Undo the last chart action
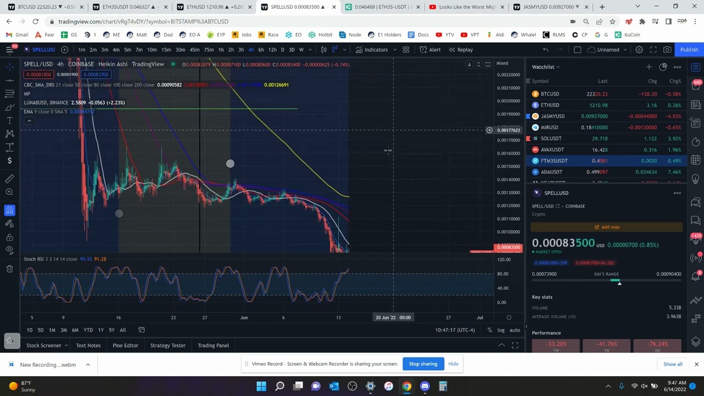The height and width of the screenshot is (396, 704). pyautogui.click(x=546, y=50)
